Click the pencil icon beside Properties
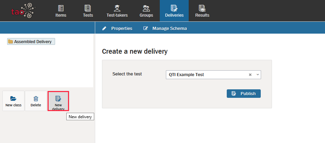This screenshot has width=325, height=143. tap(104, 29)
